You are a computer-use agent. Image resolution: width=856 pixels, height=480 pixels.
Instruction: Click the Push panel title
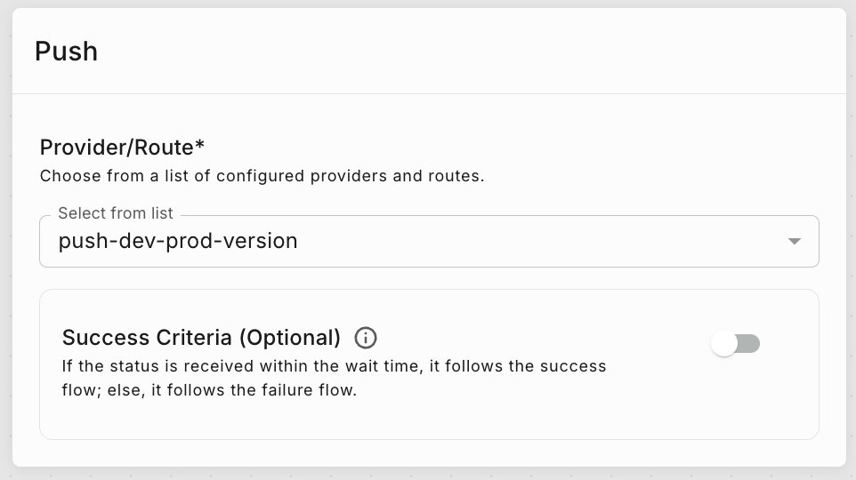tap(66, 52)
